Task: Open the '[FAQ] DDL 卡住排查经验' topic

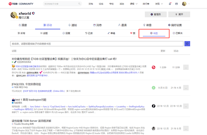Action: [26, 84]
